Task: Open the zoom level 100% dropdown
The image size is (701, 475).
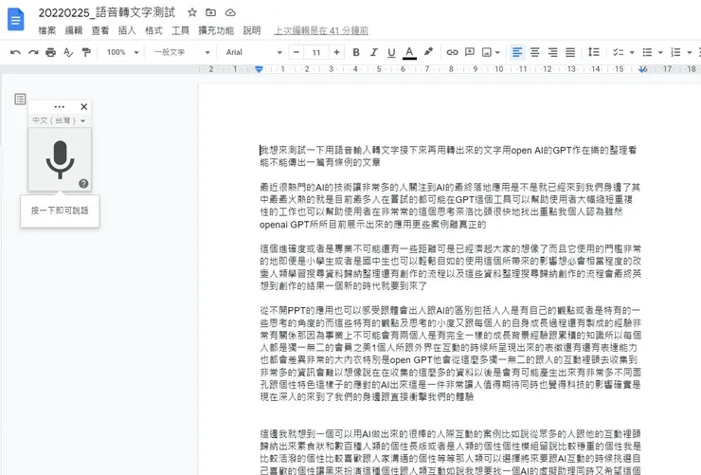Action: point(122,52)
